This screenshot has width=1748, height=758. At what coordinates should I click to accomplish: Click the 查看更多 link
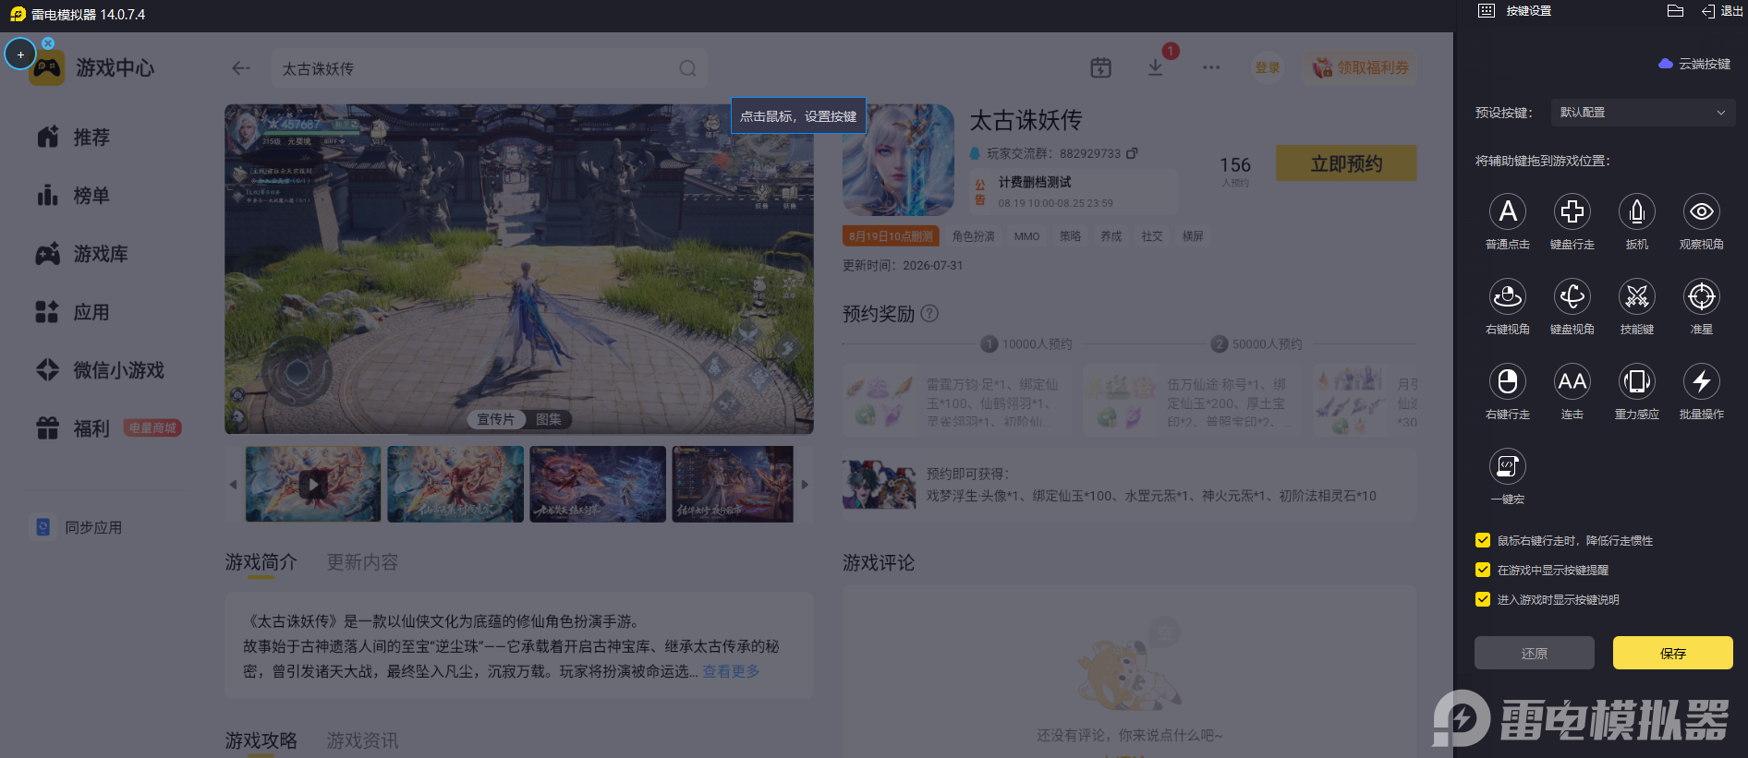[x=731, y=671]
